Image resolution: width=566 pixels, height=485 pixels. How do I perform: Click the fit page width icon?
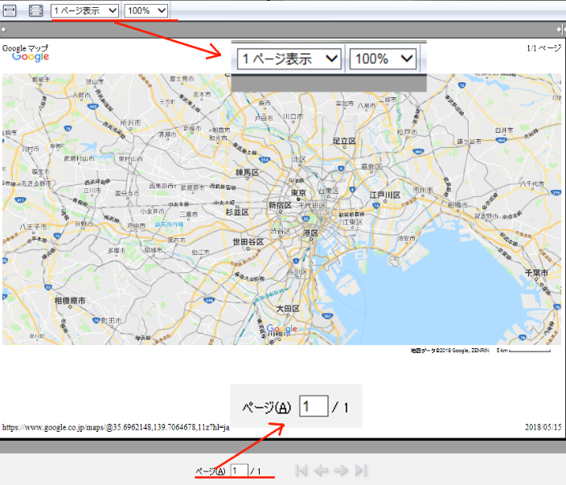point(10,10)
